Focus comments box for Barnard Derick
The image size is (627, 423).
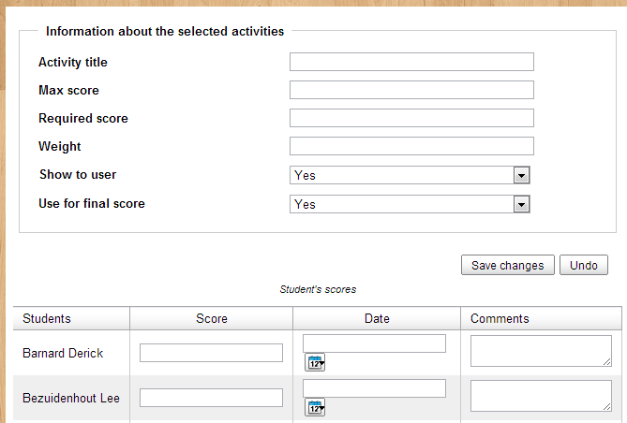click(541, 351)
